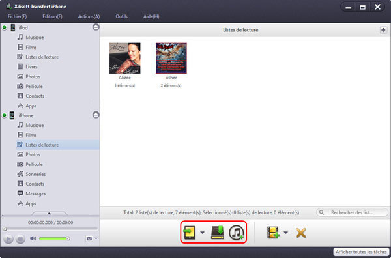Adjust the green volume slider
Screen dimensions: 391x258
(54, 238)
